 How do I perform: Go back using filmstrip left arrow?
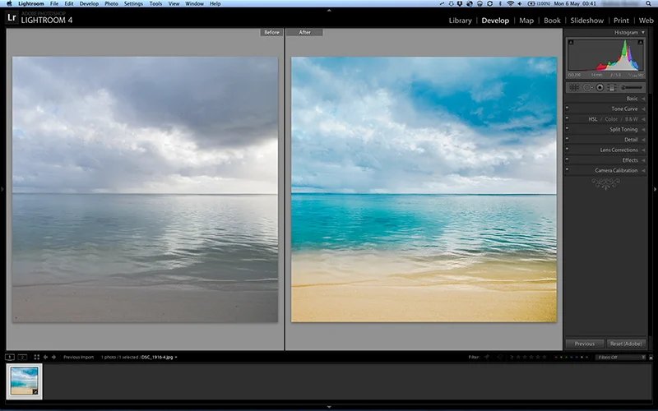point(45,357)
